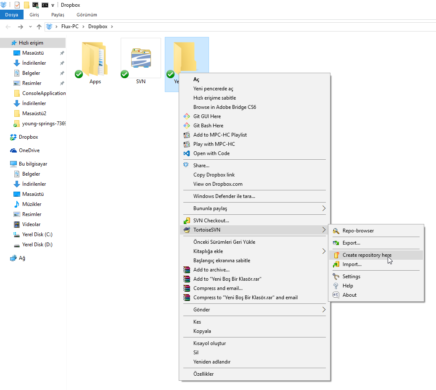Click the Import icon in submenu
The height and width of the screenshot is (390, 436).
tap(336, 264)
